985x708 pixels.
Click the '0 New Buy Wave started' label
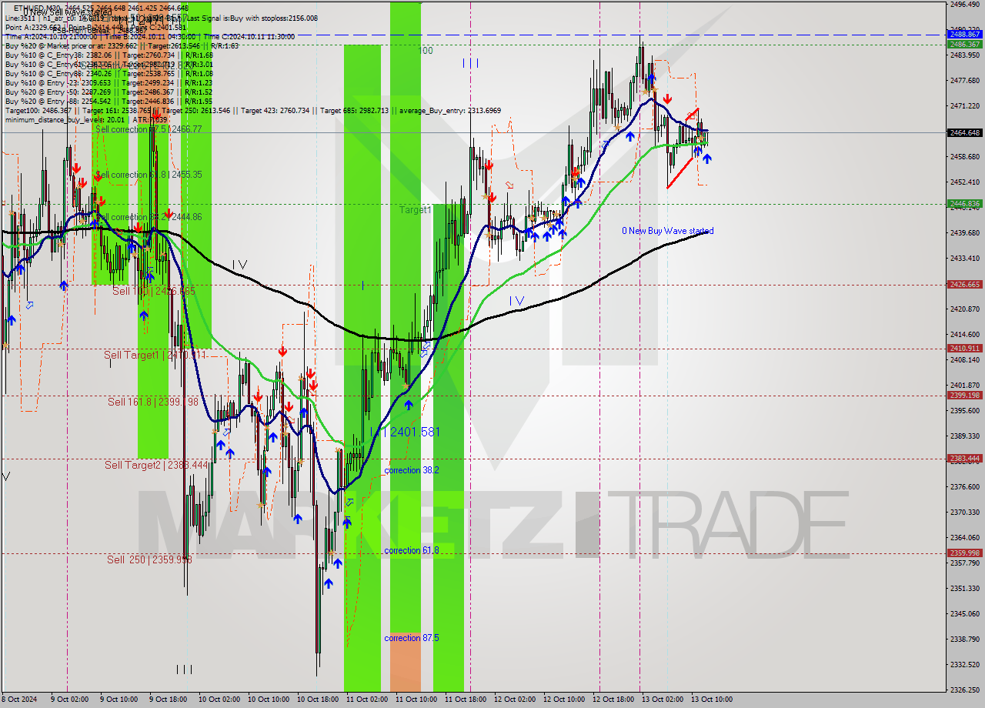point(668,231)
